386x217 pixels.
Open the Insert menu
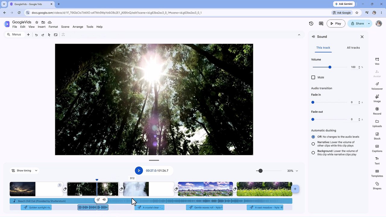(42, 27)
